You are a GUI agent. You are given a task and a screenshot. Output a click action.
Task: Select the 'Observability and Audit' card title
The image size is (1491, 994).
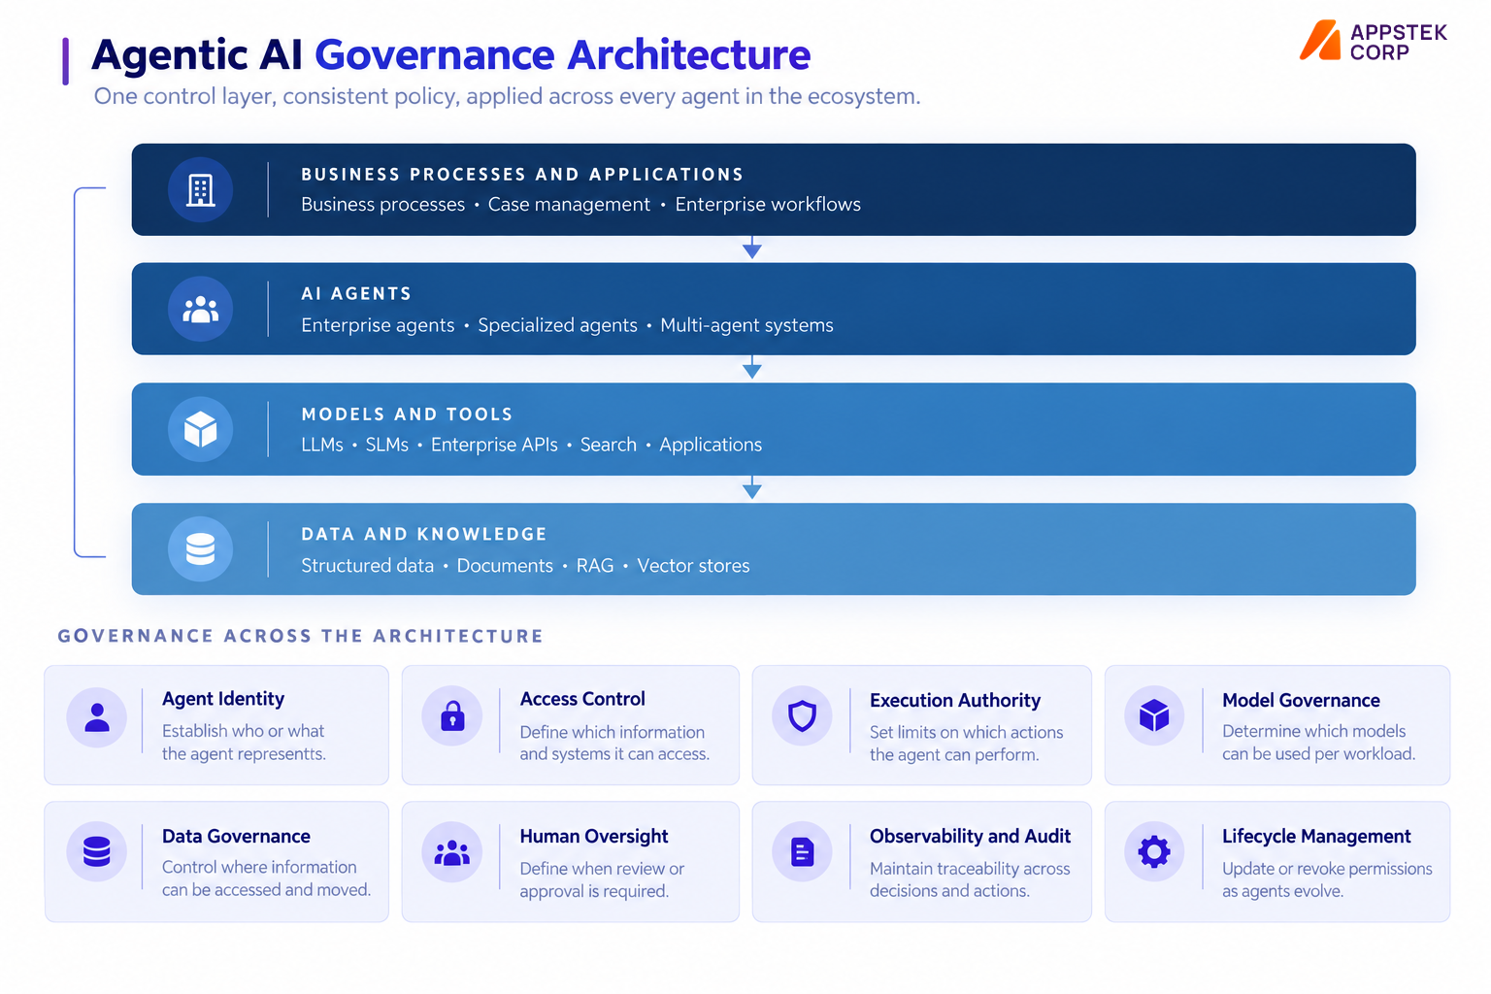970,836
